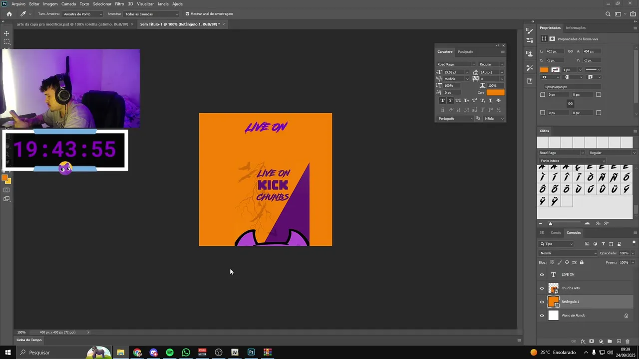The image size is (639, 359).
Task: Delete layer with trash icon
Action: (628, 342)
